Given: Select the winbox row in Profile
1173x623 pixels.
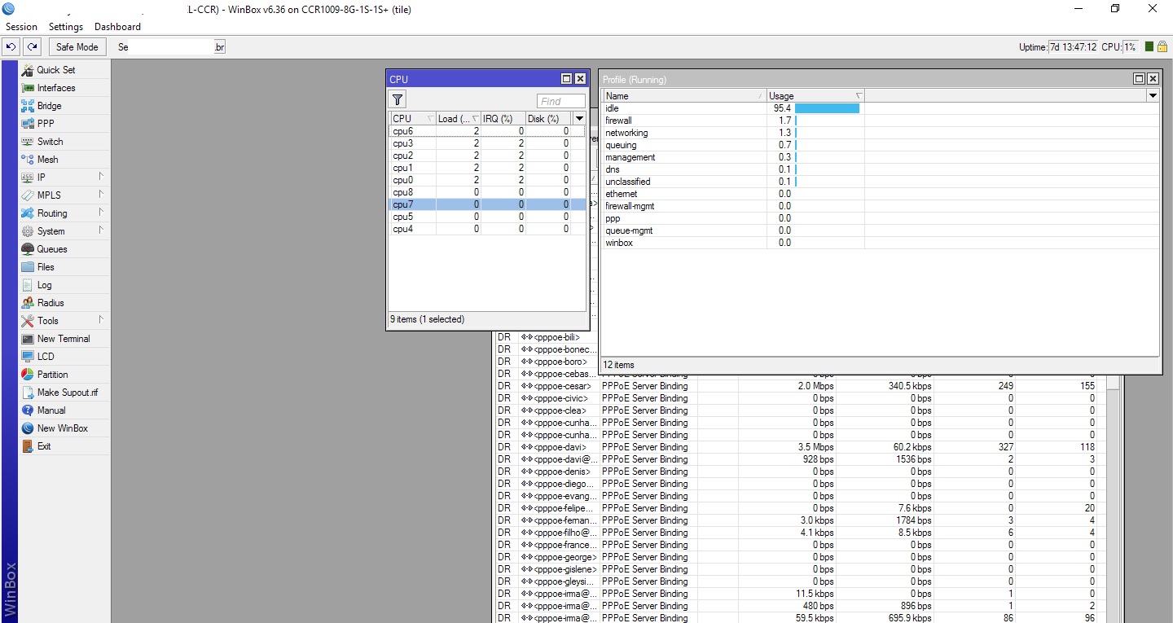Looking at the screenshot, I should coord(880,243).
